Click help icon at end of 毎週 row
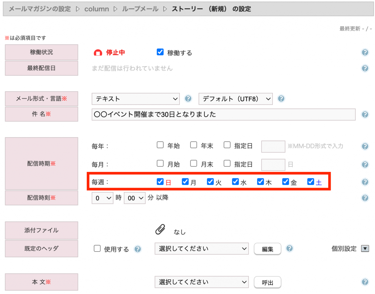The image size is (375, 294). click(365, 182)
